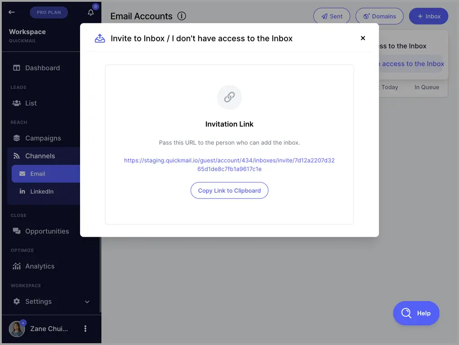
Task: Open the three-dot menu beside Zane Chui
Action: (x=85, y=329)
